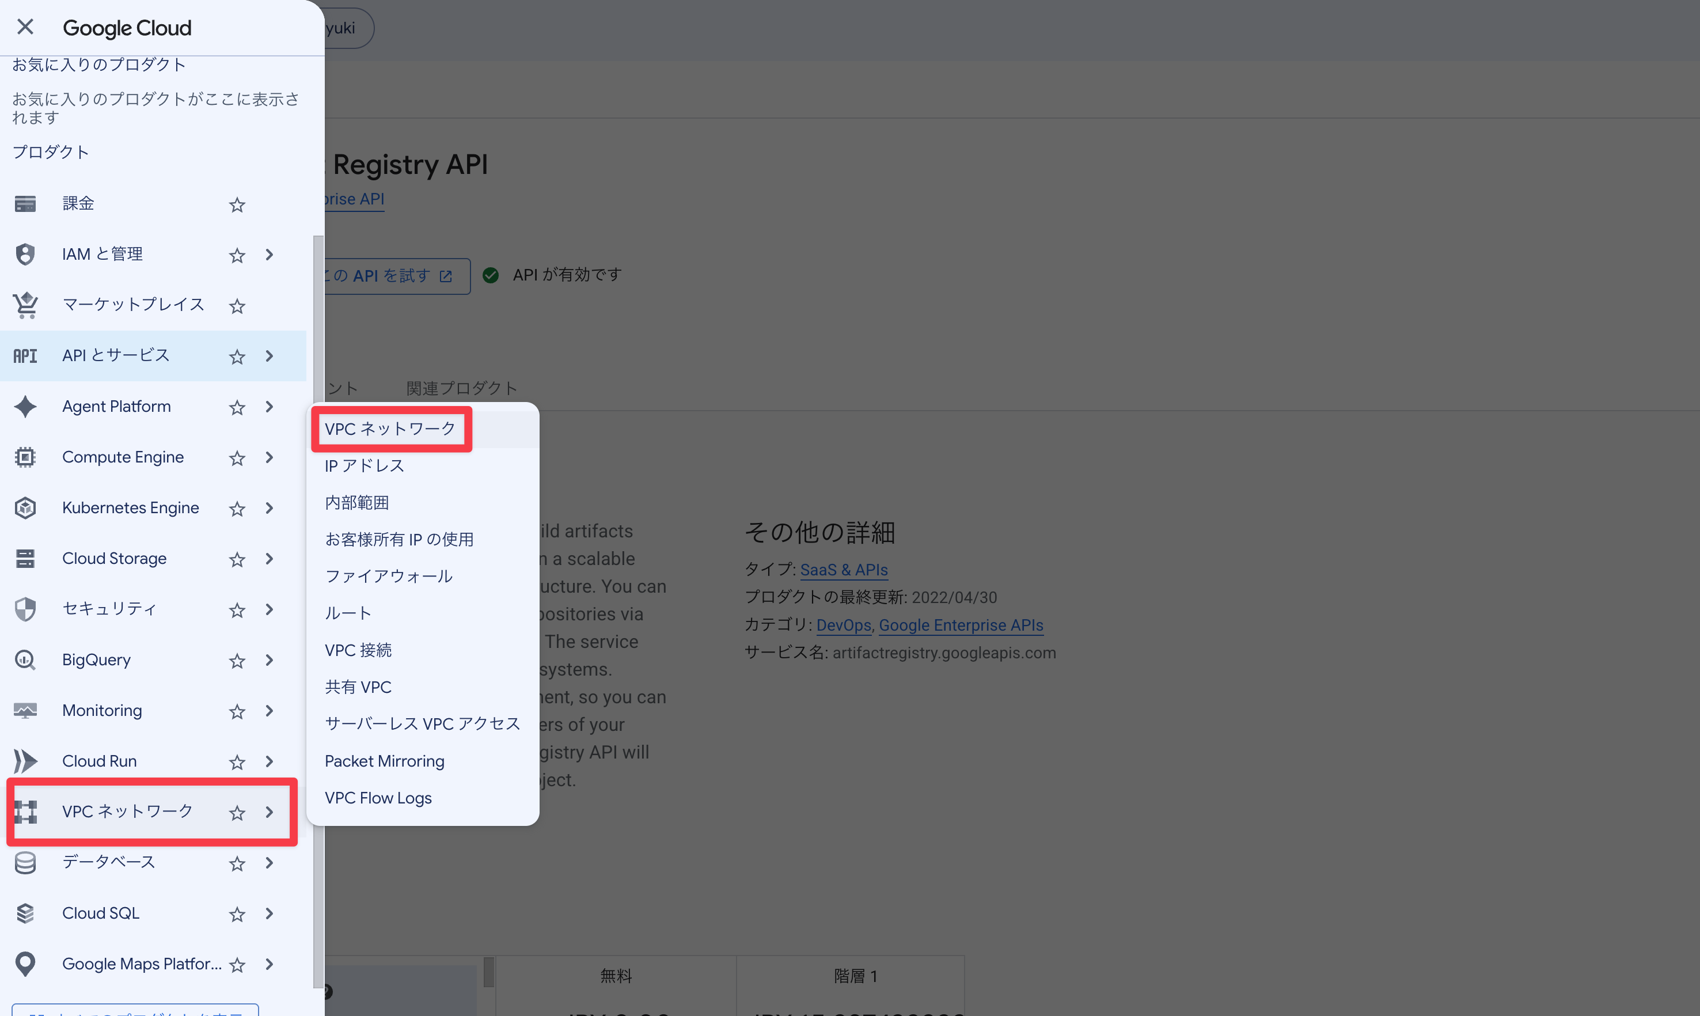Screen dimensions: 1700x1016
Task: Click the Monitoring chart icon
Action: pyautogui.click(x=25, y=711)
